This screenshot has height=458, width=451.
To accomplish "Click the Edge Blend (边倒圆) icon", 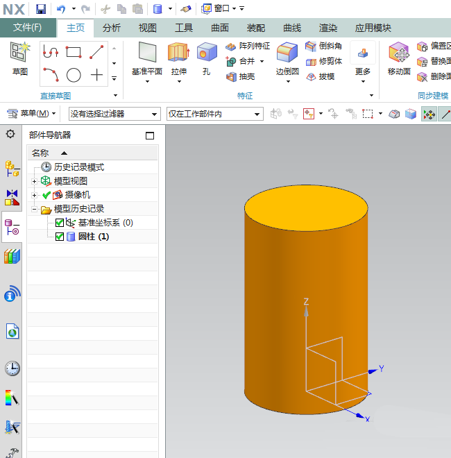I will click(287, 53).
